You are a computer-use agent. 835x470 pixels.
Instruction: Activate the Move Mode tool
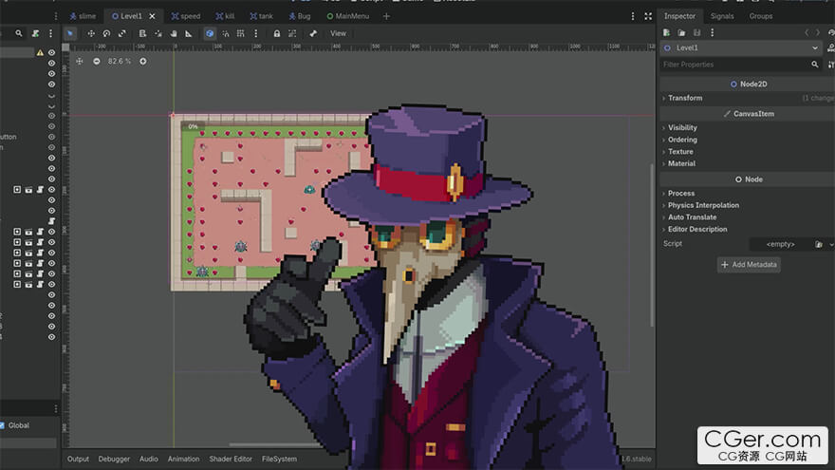coord(91,33)
